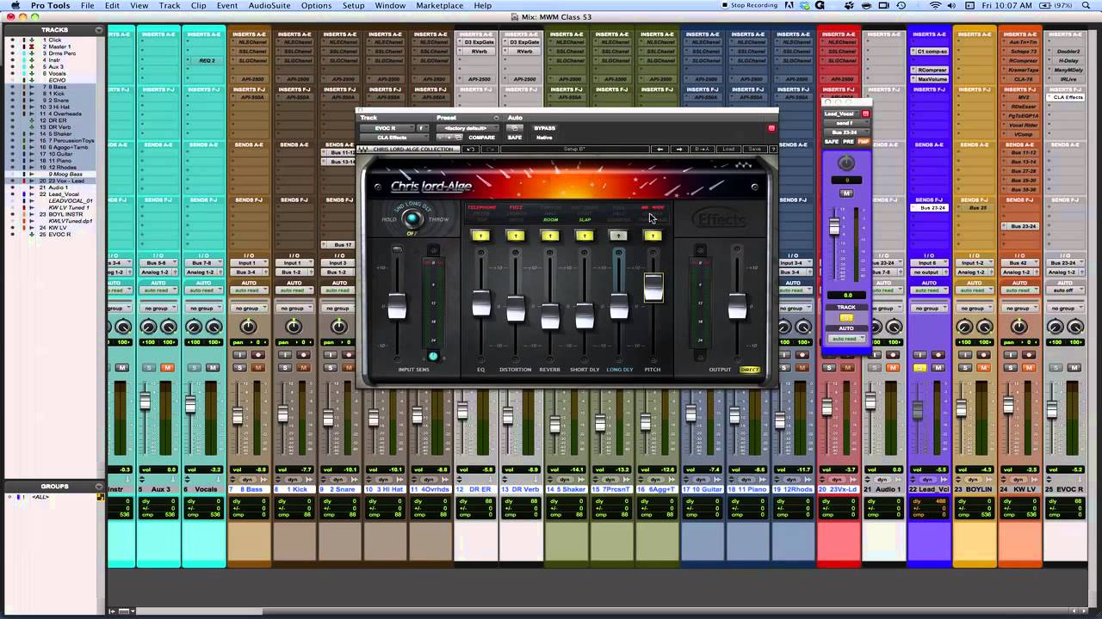Click the preset settings copy icon beside plus

coord(459,138)
